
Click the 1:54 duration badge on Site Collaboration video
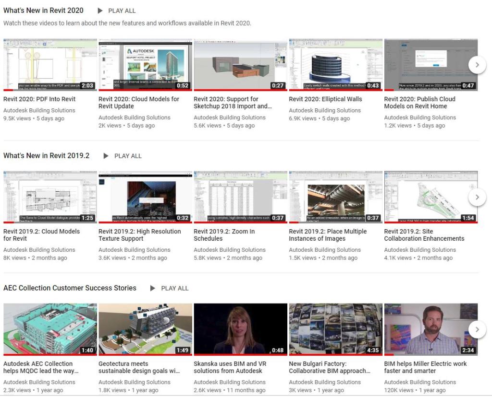468,218
